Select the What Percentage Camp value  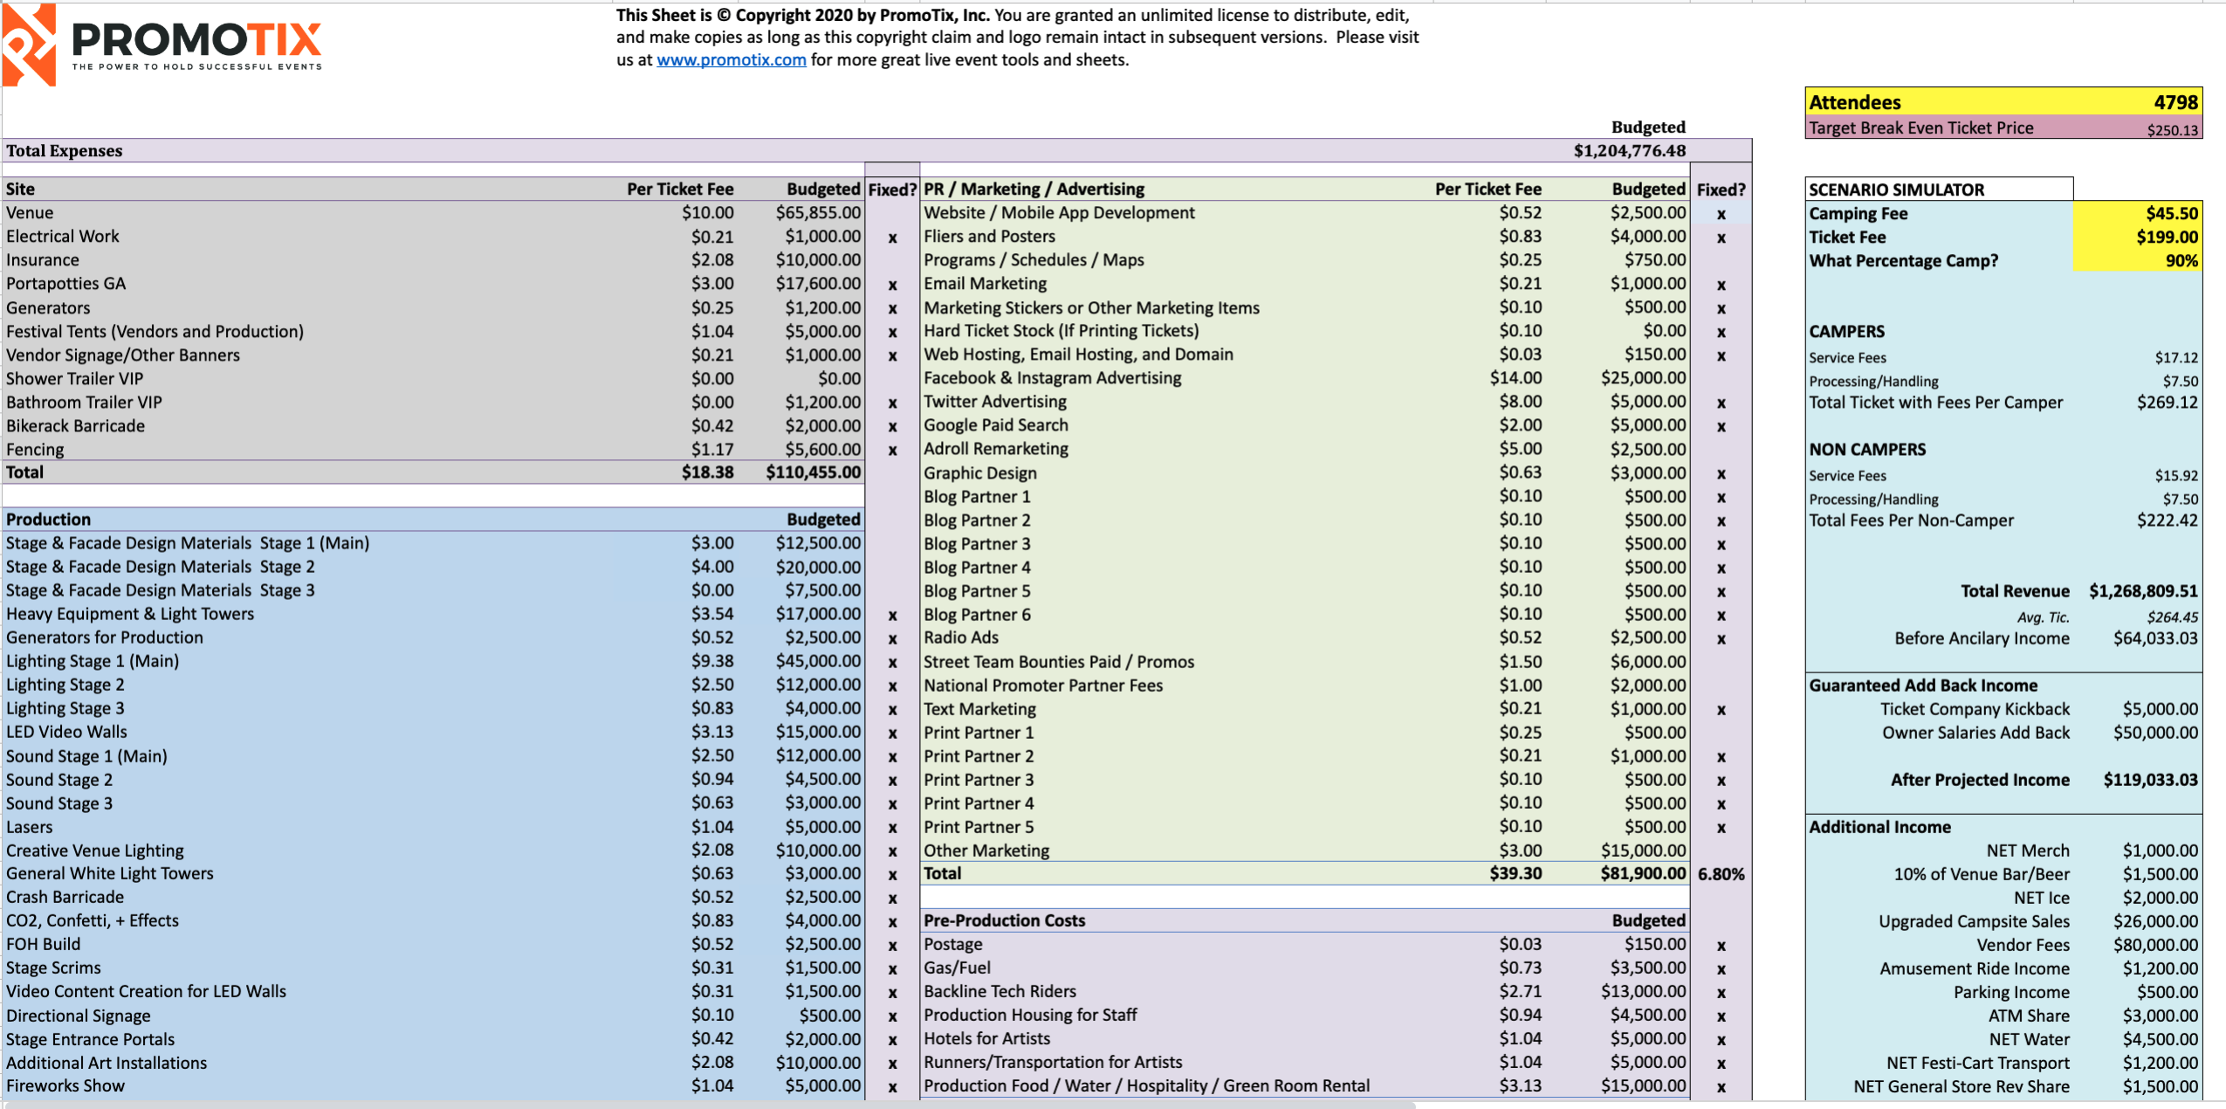click(2186, 260)
